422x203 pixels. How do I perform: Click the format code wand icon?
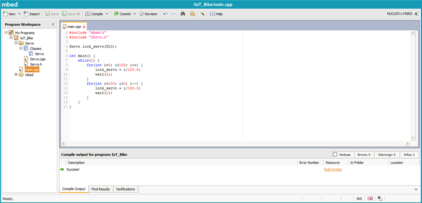tap(202, 14)
